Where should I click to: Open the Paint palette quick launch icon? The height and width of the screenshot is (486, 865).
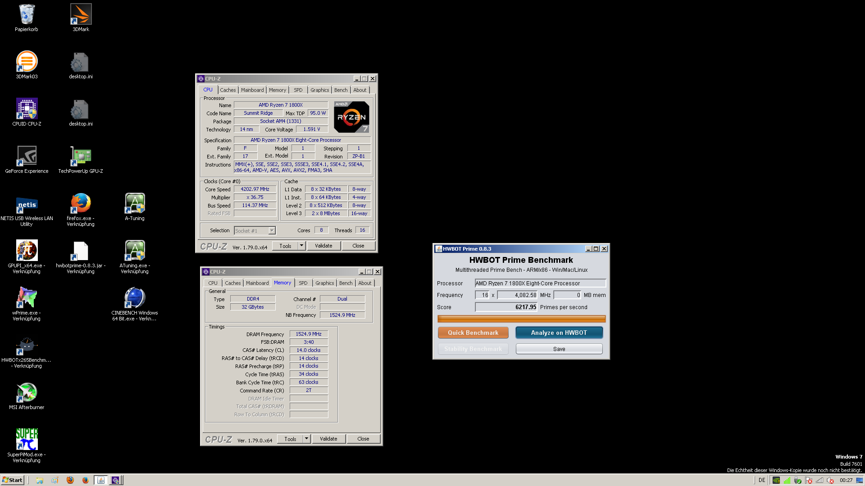(55, 480)
